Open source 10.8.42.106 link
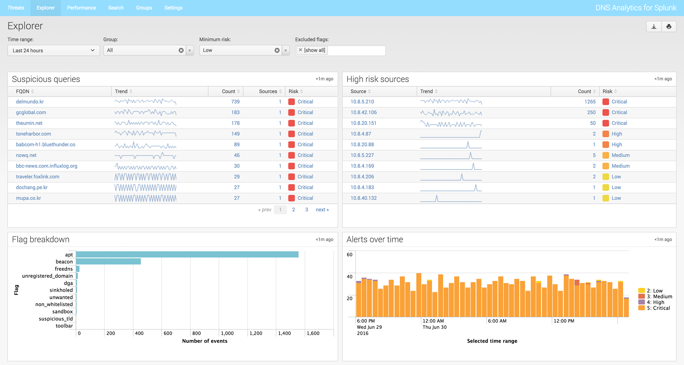 (363, 113)
